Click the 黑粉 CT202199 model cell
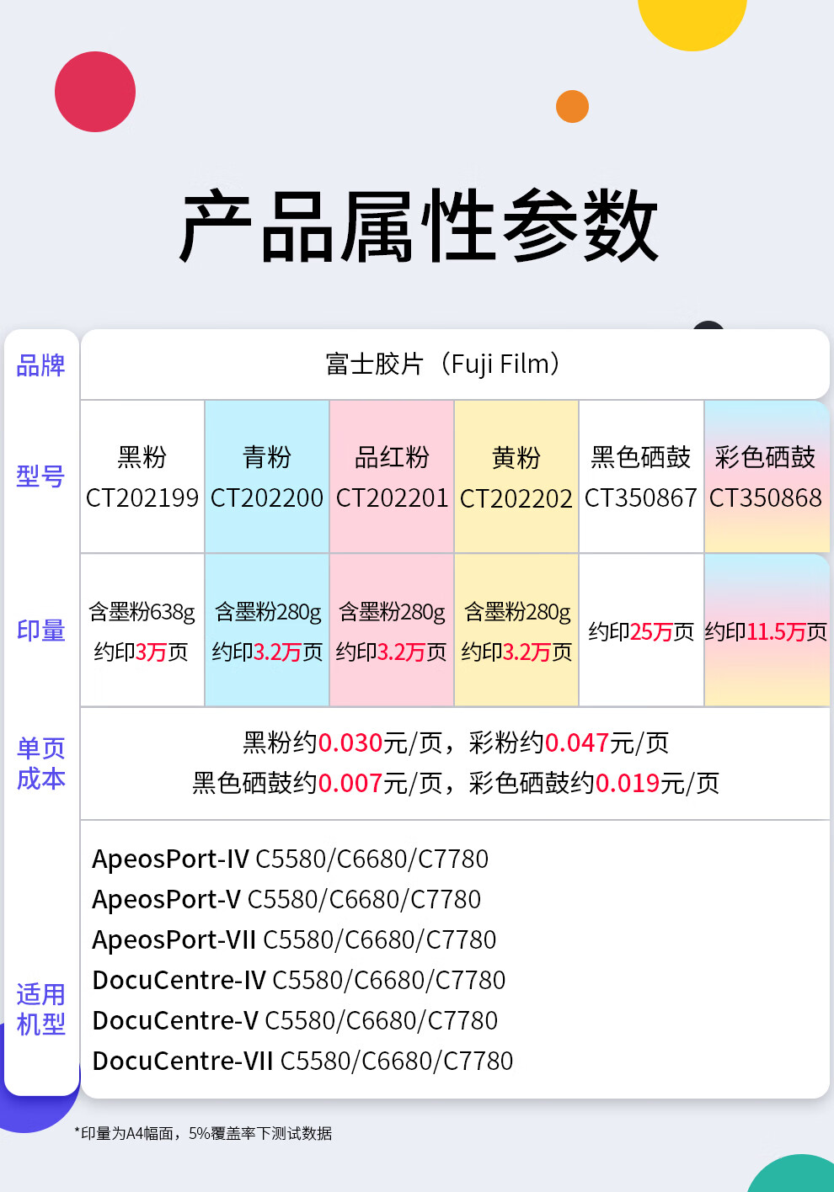This screenshot has width=834, height=1192. (142, 477)
